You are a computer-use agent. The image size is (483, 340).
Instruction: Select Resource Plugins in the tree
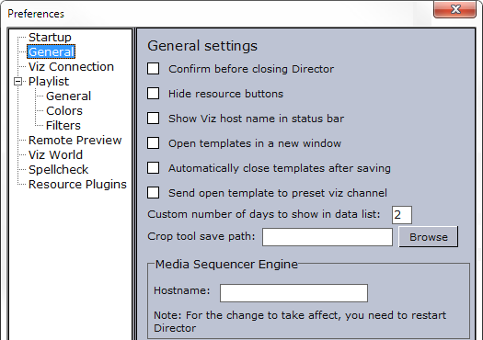77,185
